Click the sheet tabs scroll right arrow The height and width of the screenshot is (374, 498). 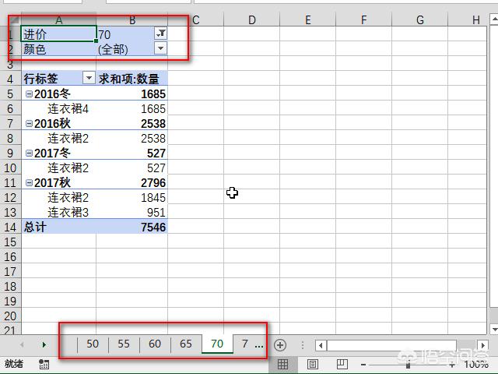click(44, 344)
